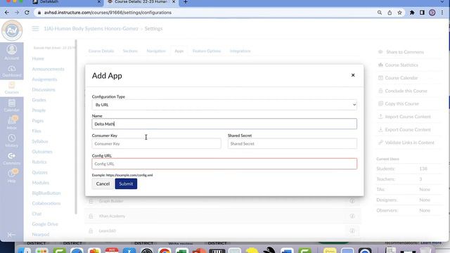Open Announcements in course menu
The width and height of the screenshot is (450, 253).
48,69
